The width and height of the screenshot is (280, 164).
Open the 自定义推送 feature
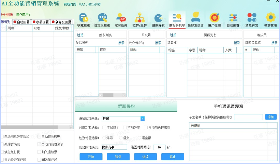[x=102, y=20]
